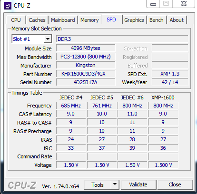Click the tRC value 39

click(x=132, y=148)
